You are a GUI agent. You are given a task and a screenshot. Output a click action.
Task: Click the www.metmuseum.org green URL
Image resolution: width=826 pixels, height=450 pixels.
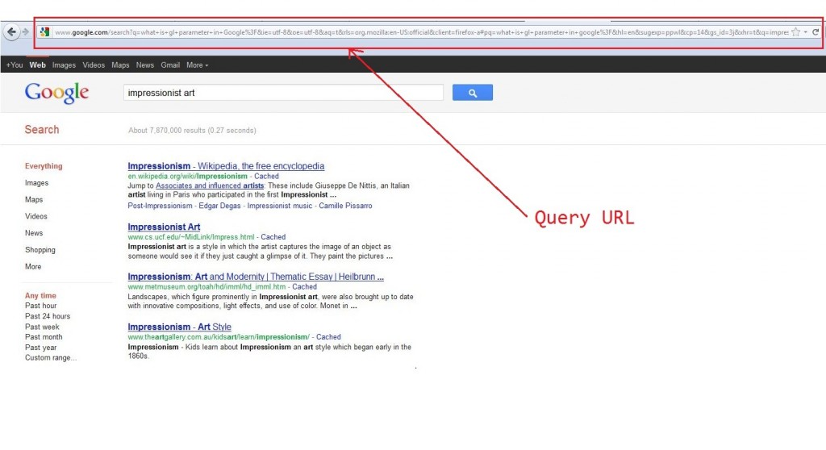pyautogui.click(x=206, y=287)
